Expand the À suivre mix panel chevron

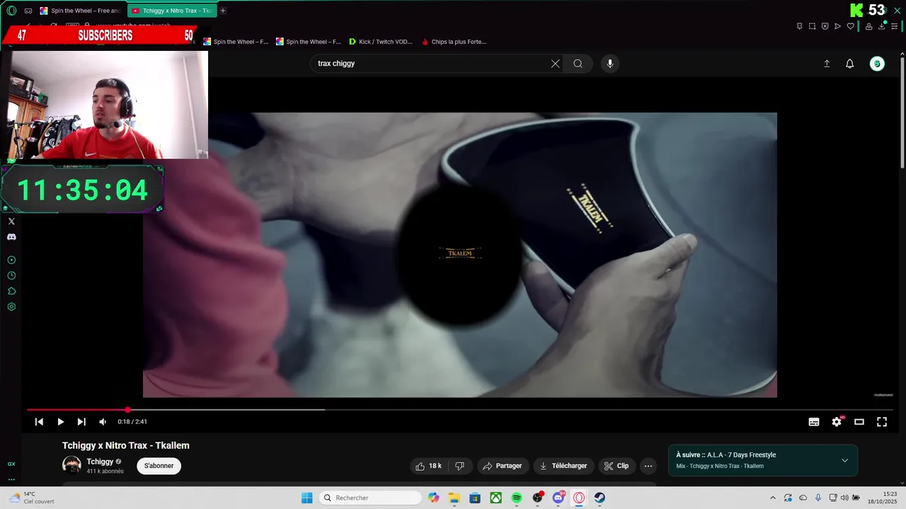click(x=844, y=460)
